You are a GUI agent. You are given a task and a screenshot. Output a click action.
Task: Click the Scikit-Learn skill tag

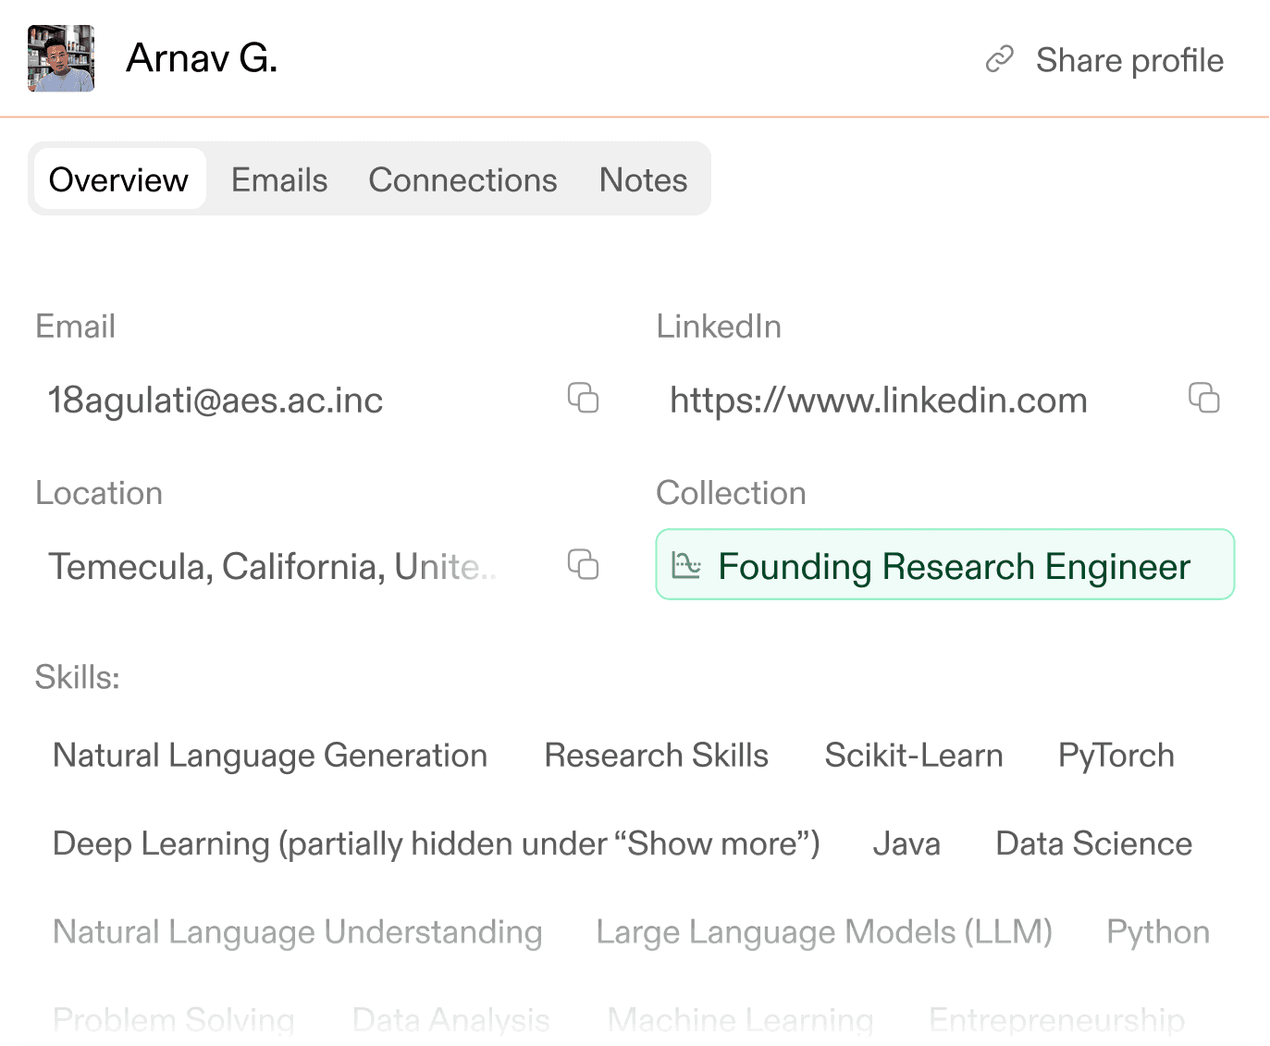click(x=913, y=756)
